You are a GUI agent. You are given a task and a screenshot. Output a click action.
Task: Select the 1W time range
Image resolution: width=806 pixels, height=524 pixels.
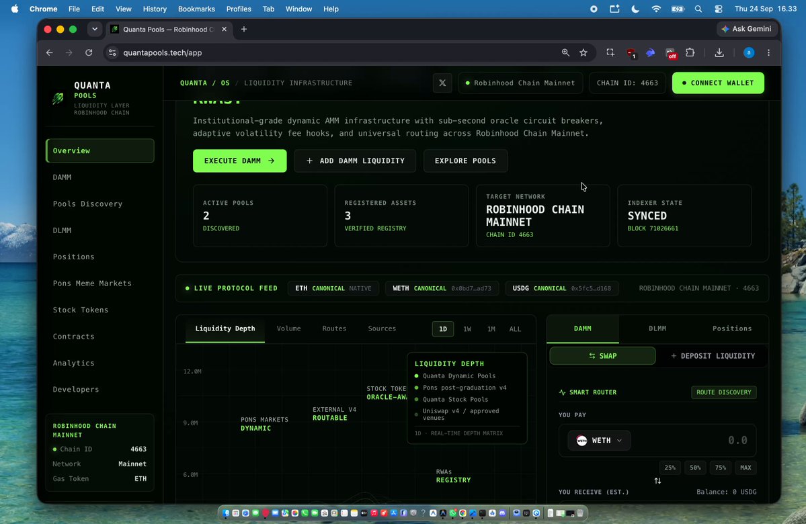click(x=467, y=329)
